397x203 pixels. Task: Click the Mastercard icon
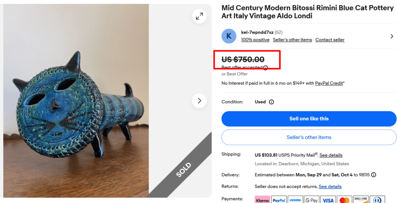pos(344,200)
